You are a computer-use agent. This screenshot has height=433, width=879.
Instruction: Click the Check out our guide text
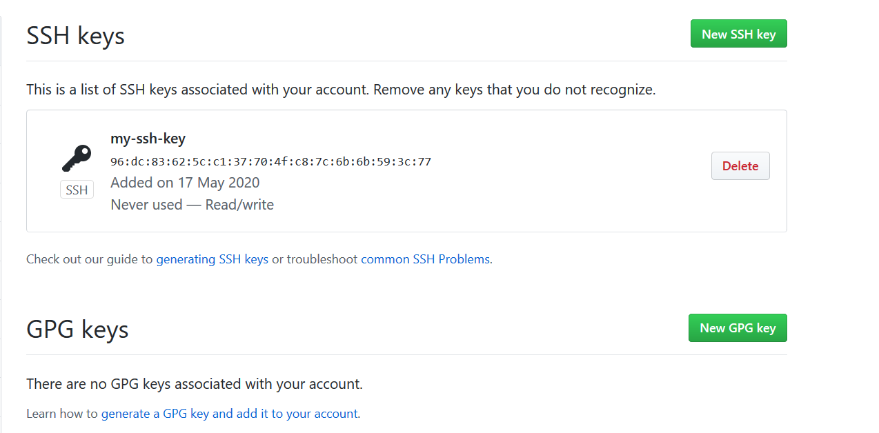coord(89,259)
